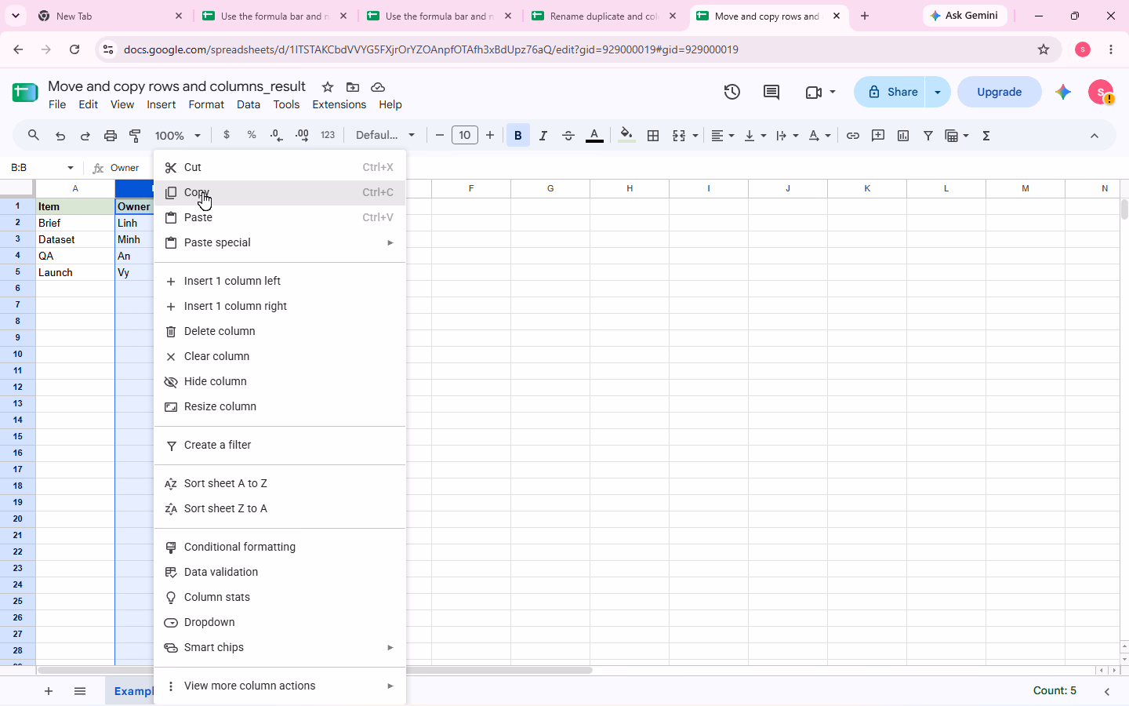Select cell containing Launch
The width and height of the screenshot is (1129, 706).
[74, 272]
